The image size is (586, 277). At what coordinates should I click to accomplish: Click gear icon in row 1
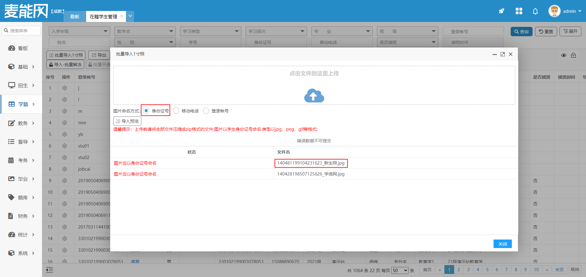click(64, 88)
